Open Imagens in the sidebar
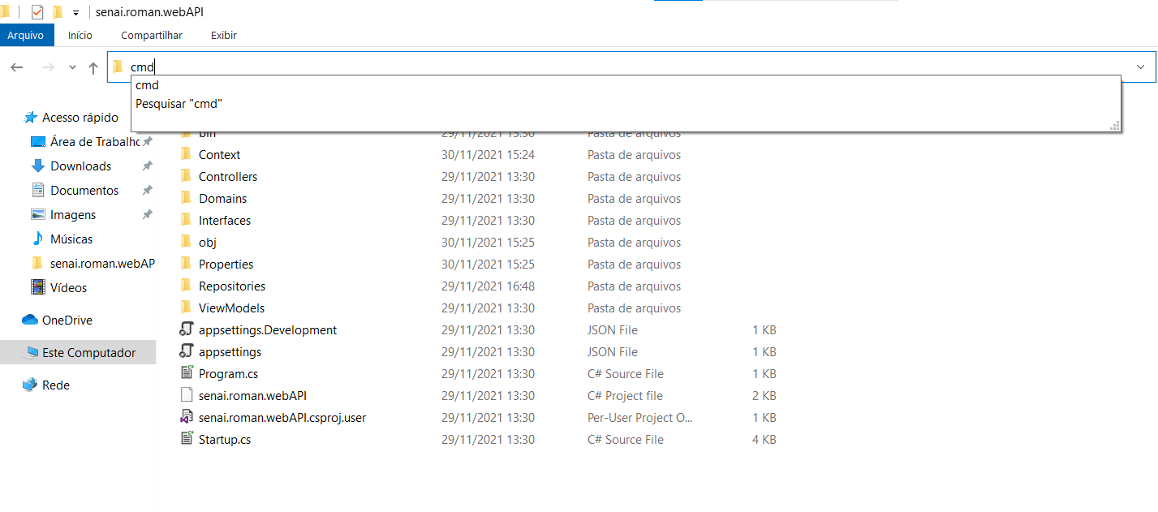 73,215
